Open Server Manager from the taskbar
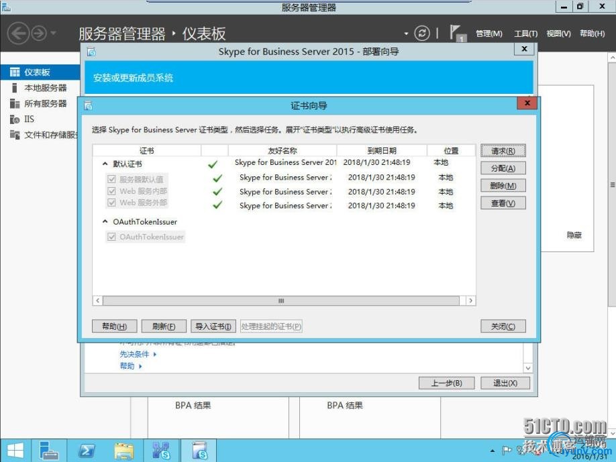Screen dimensions: 616x462 [x=49, y=451]
